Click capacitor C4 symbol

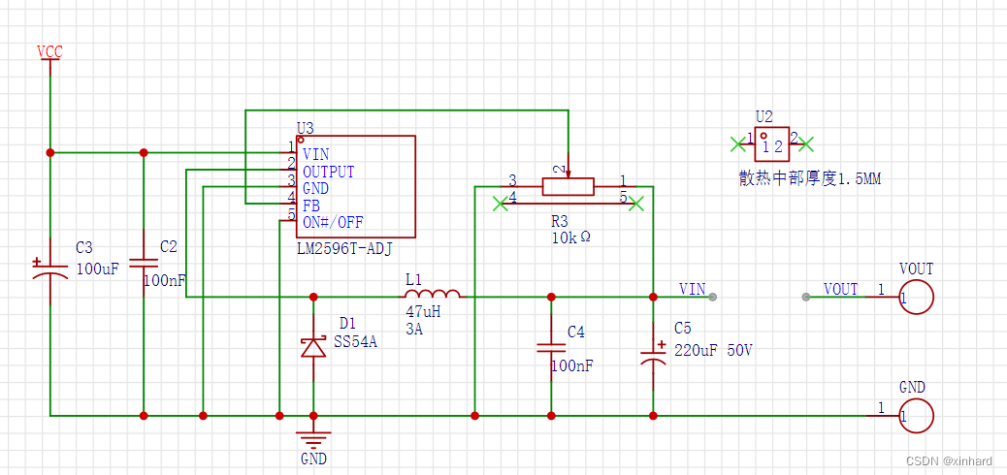click(x=551, y=347)
